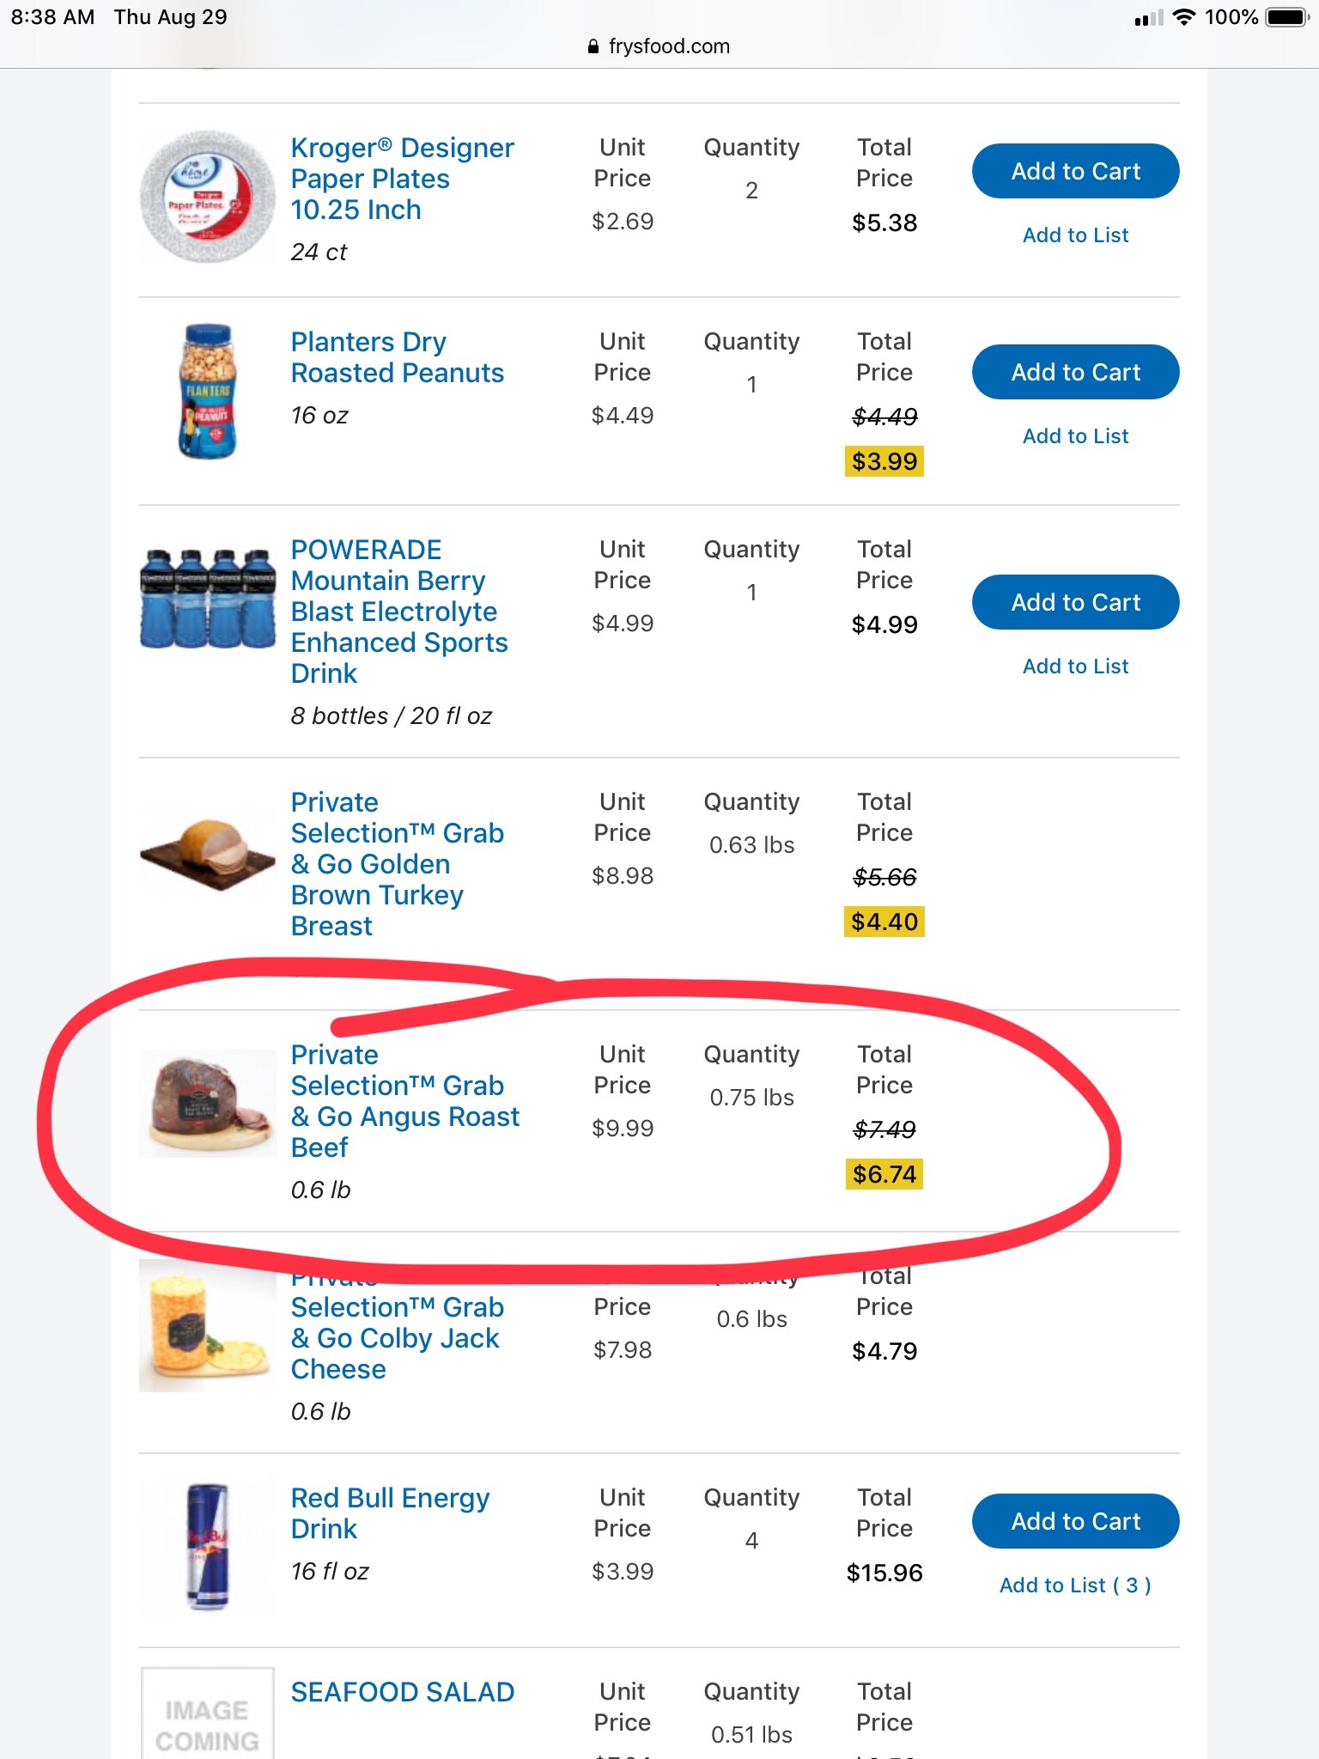Open the POWERADE bottles product image
The width and height of the screenshot is (1319, 1759).
coord(208,599)
